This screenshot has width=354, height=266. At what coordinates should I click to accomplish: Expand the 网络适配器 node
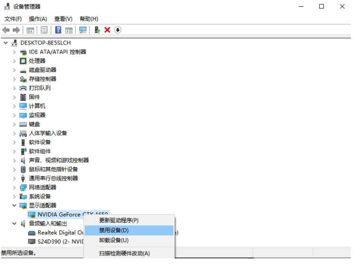[x=14, y=188]
